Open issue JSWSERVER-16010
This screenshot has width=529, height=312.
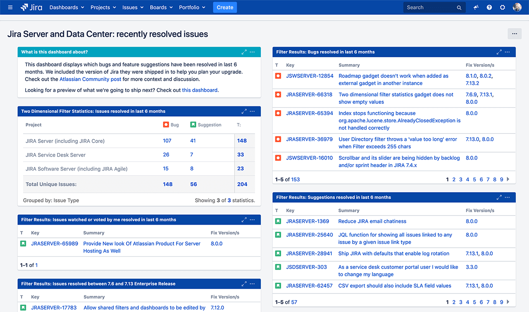[310, 158]
